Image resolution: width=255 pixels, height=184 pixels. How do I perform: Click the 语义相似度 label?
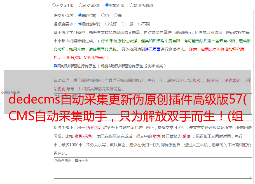pyautogui.click(x=65, y=16)
